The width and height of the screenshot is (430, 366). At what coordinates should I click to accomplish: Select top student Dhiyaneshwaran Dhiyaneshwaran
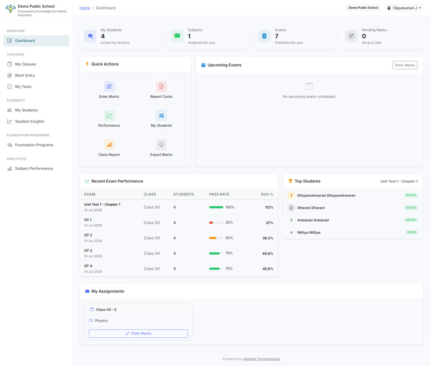tap(327, 196)
